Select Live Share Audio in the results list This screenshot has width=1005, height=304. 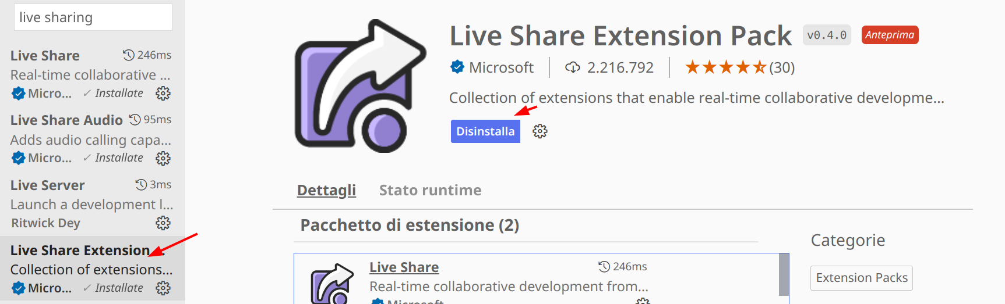pos(66,120)
